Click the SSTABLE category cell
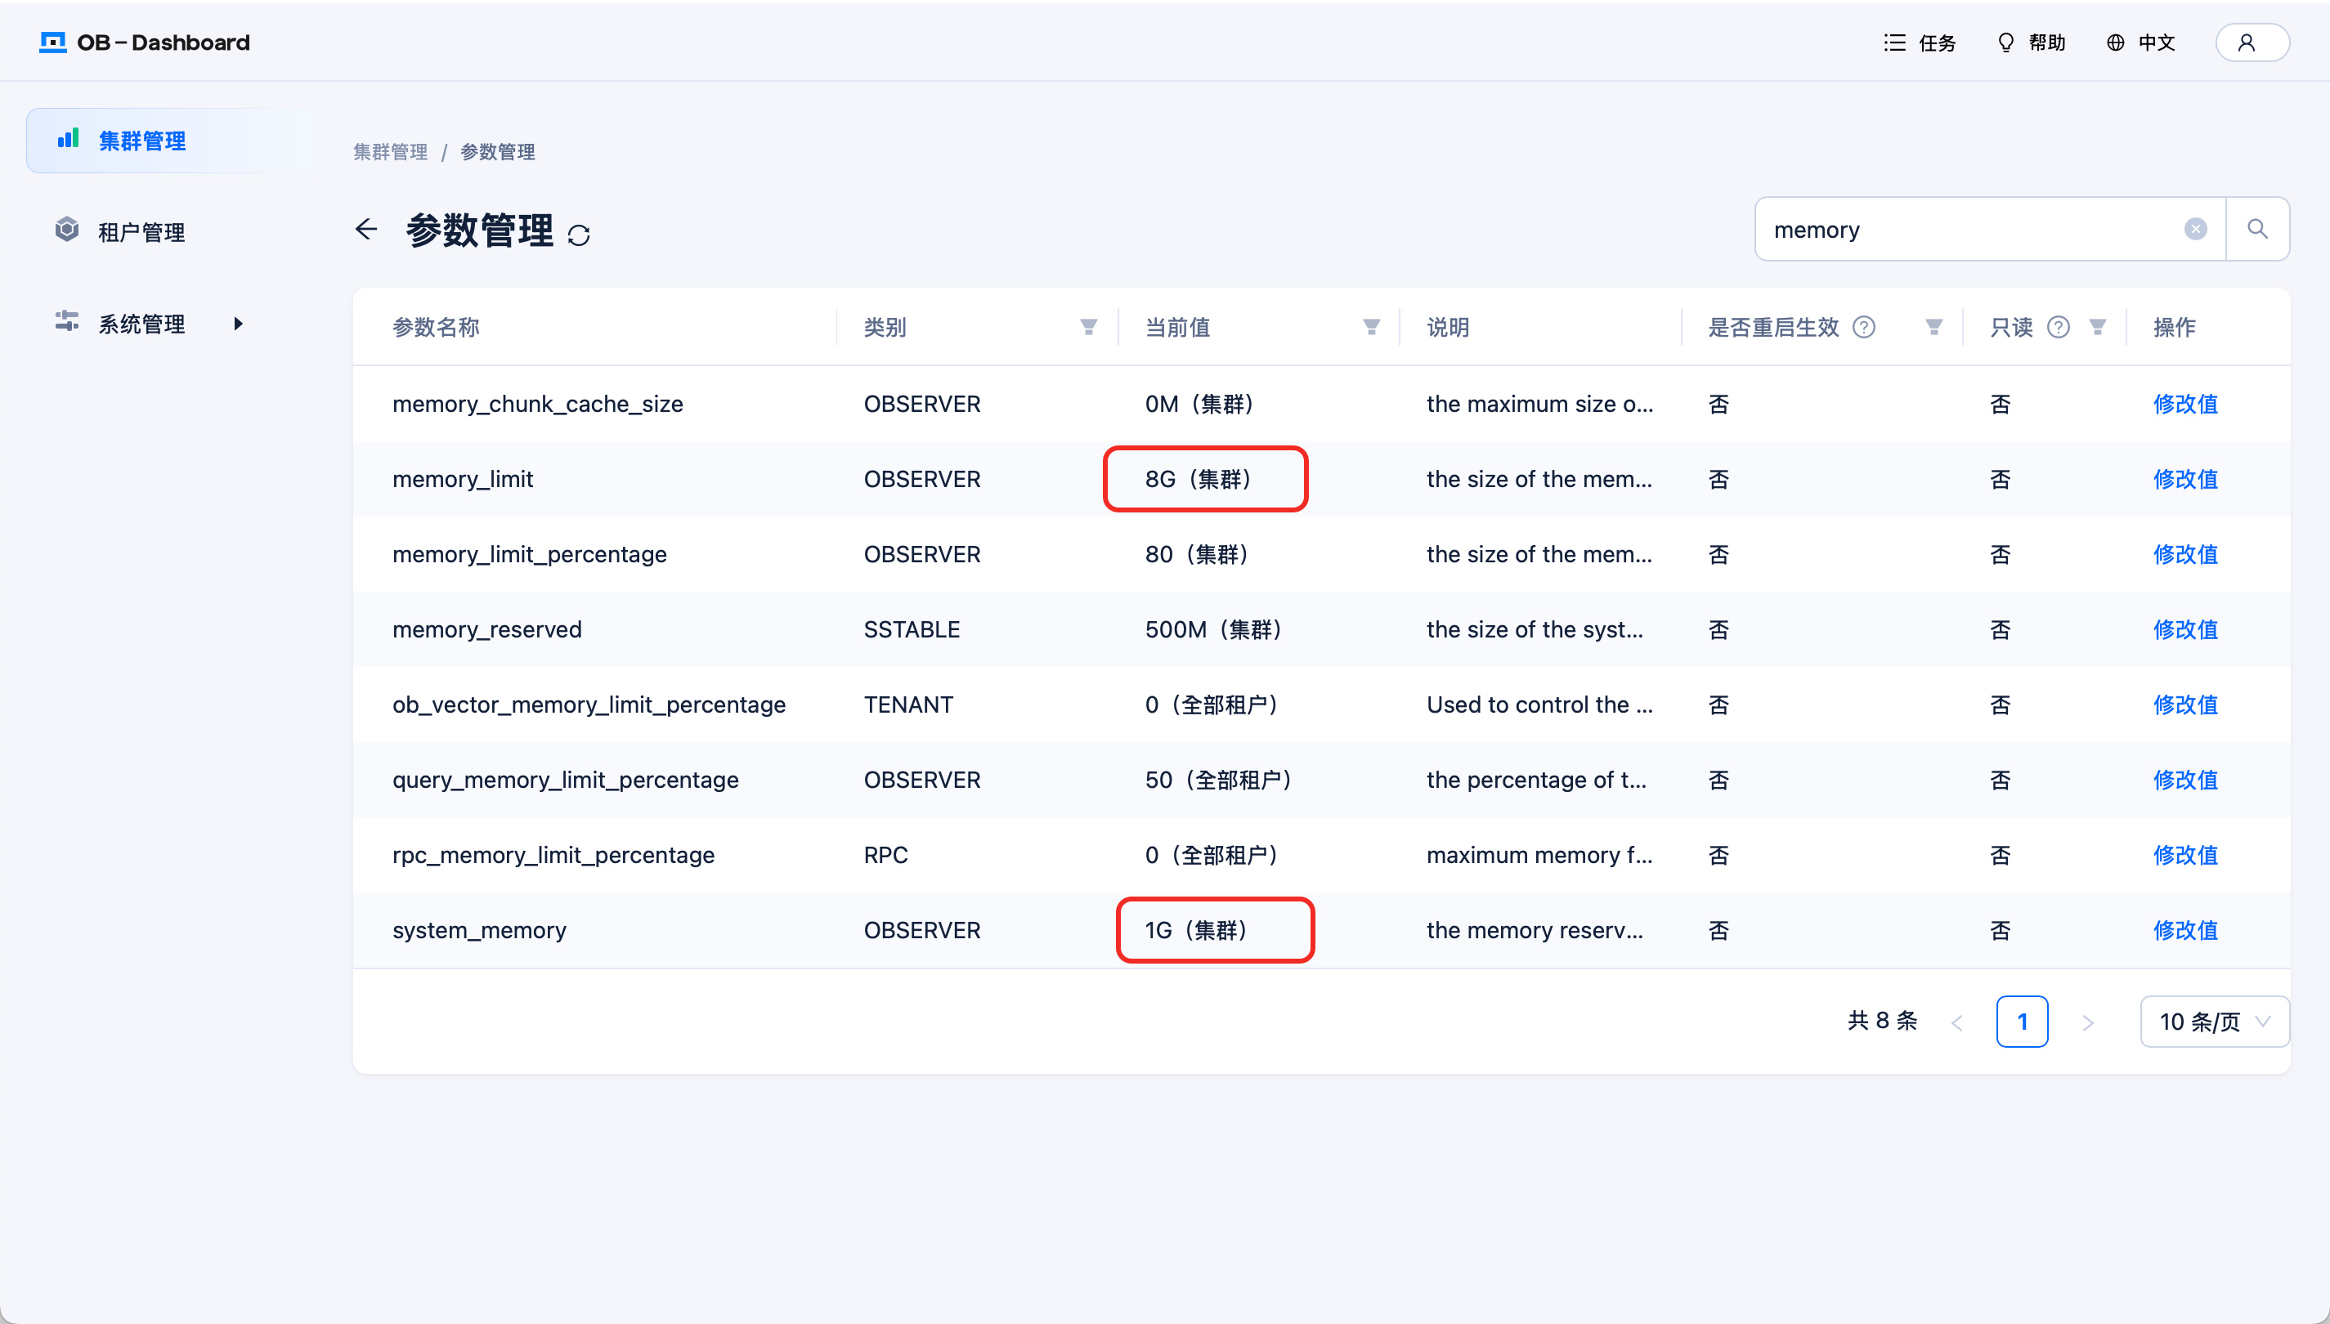 [x=912, y=629]
